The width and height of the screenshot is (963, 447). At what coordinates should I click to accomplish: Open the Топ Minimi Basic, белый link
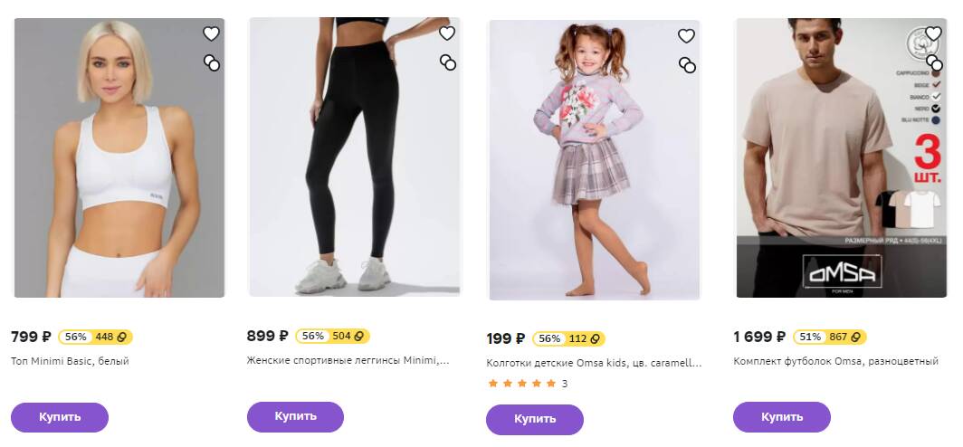[x=70, y=361]
